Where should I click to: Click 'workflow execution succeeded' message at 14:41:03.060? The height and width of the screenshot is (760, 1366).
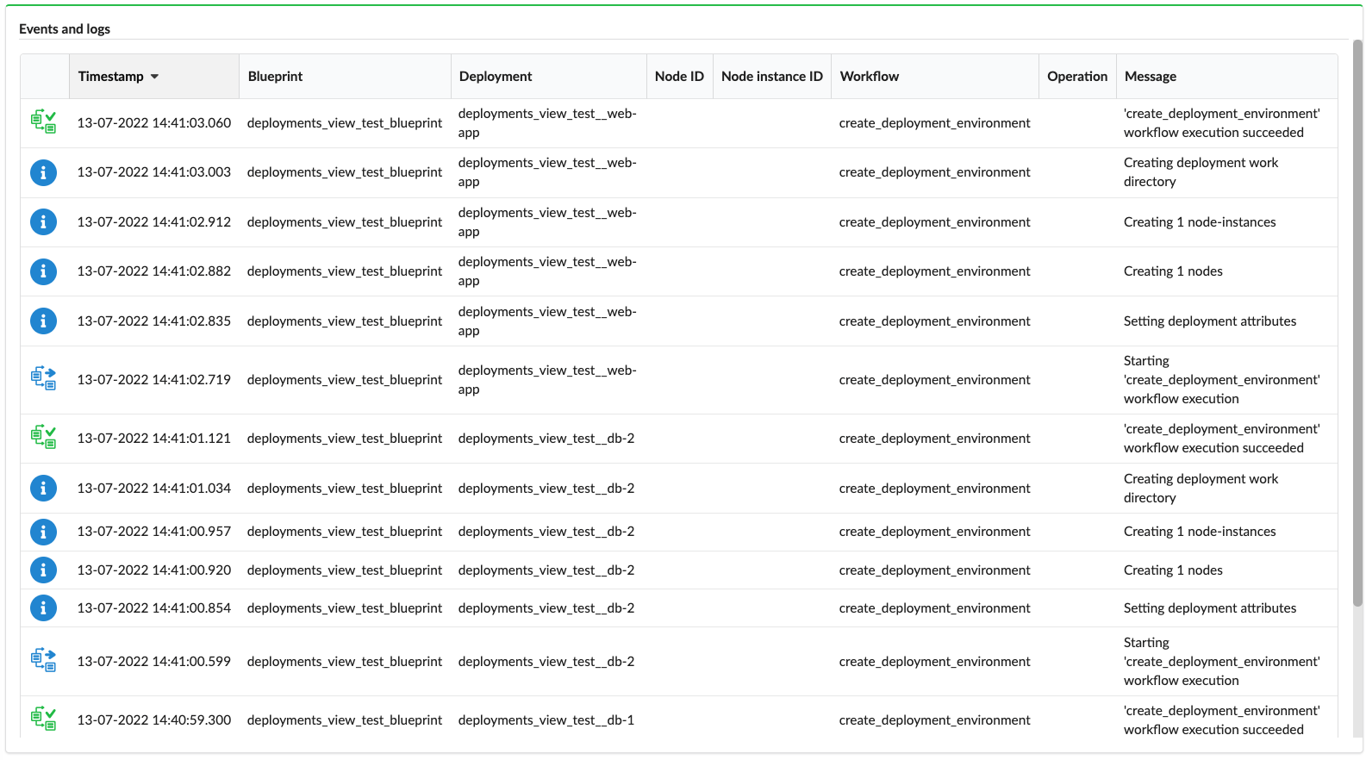pyautogui.click(x=1221, y=122)
